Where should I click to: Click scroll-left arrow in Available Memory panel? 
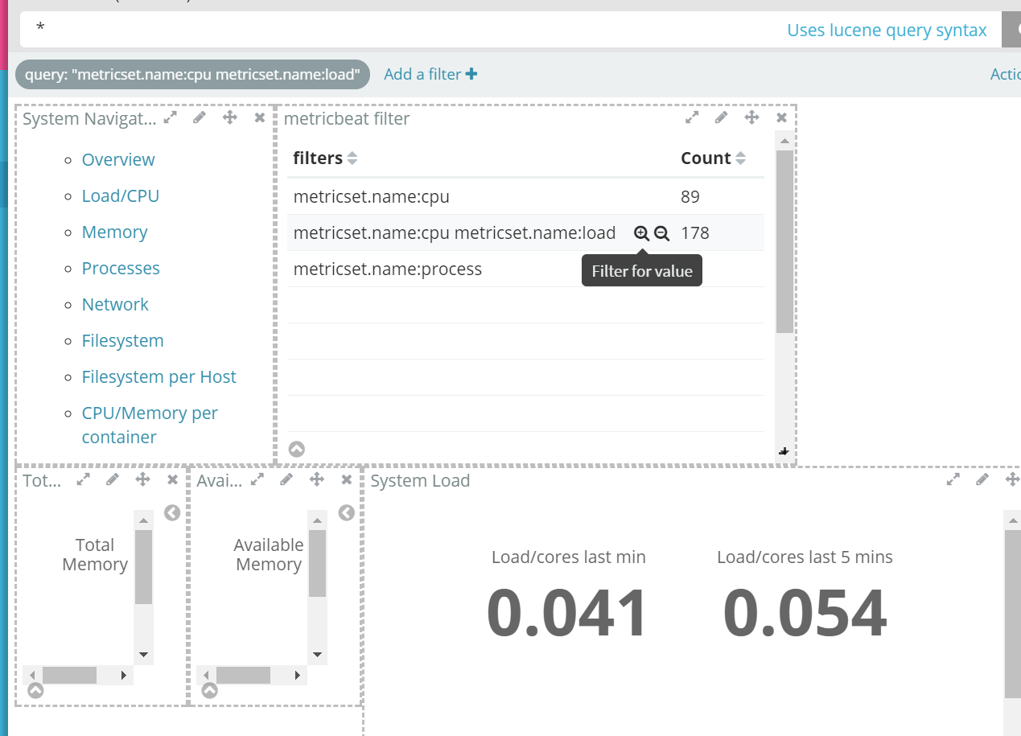click(206, 675)
